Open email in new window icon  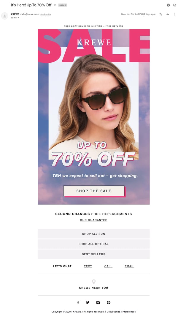point(174,5)
